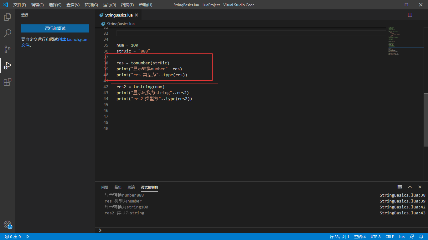Open the 转到(G) menu
Viewport: 428px width, 240px height.
[91, 5]
